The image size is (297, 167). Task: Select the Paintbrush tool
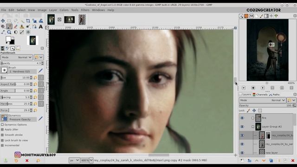(9, 26)
